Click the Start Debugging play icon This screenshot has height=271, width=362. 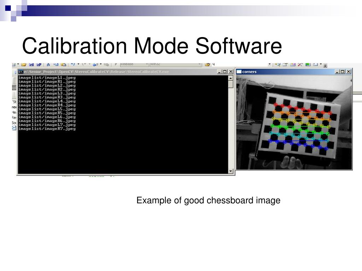coord(116,64)
